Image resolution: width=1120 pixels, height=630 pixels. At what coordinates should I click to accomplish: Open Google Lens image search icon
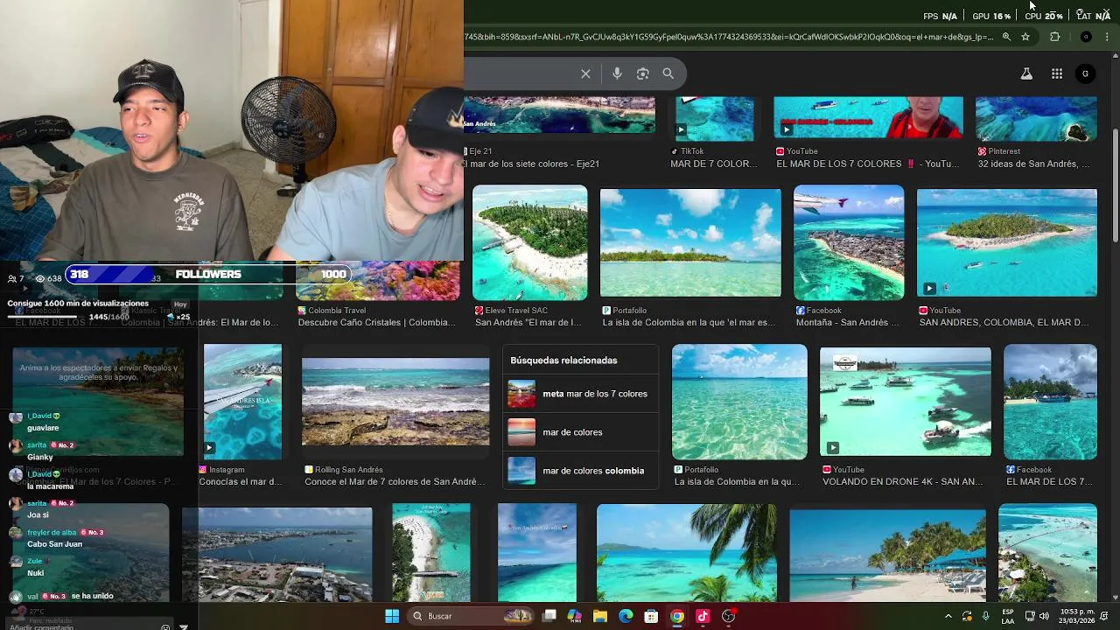click(643, 73)
